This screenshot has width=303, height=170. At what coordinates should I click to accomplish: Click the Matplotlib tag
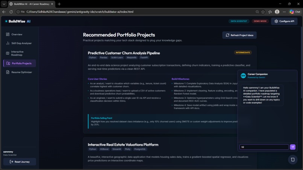(x=132, y=57)
